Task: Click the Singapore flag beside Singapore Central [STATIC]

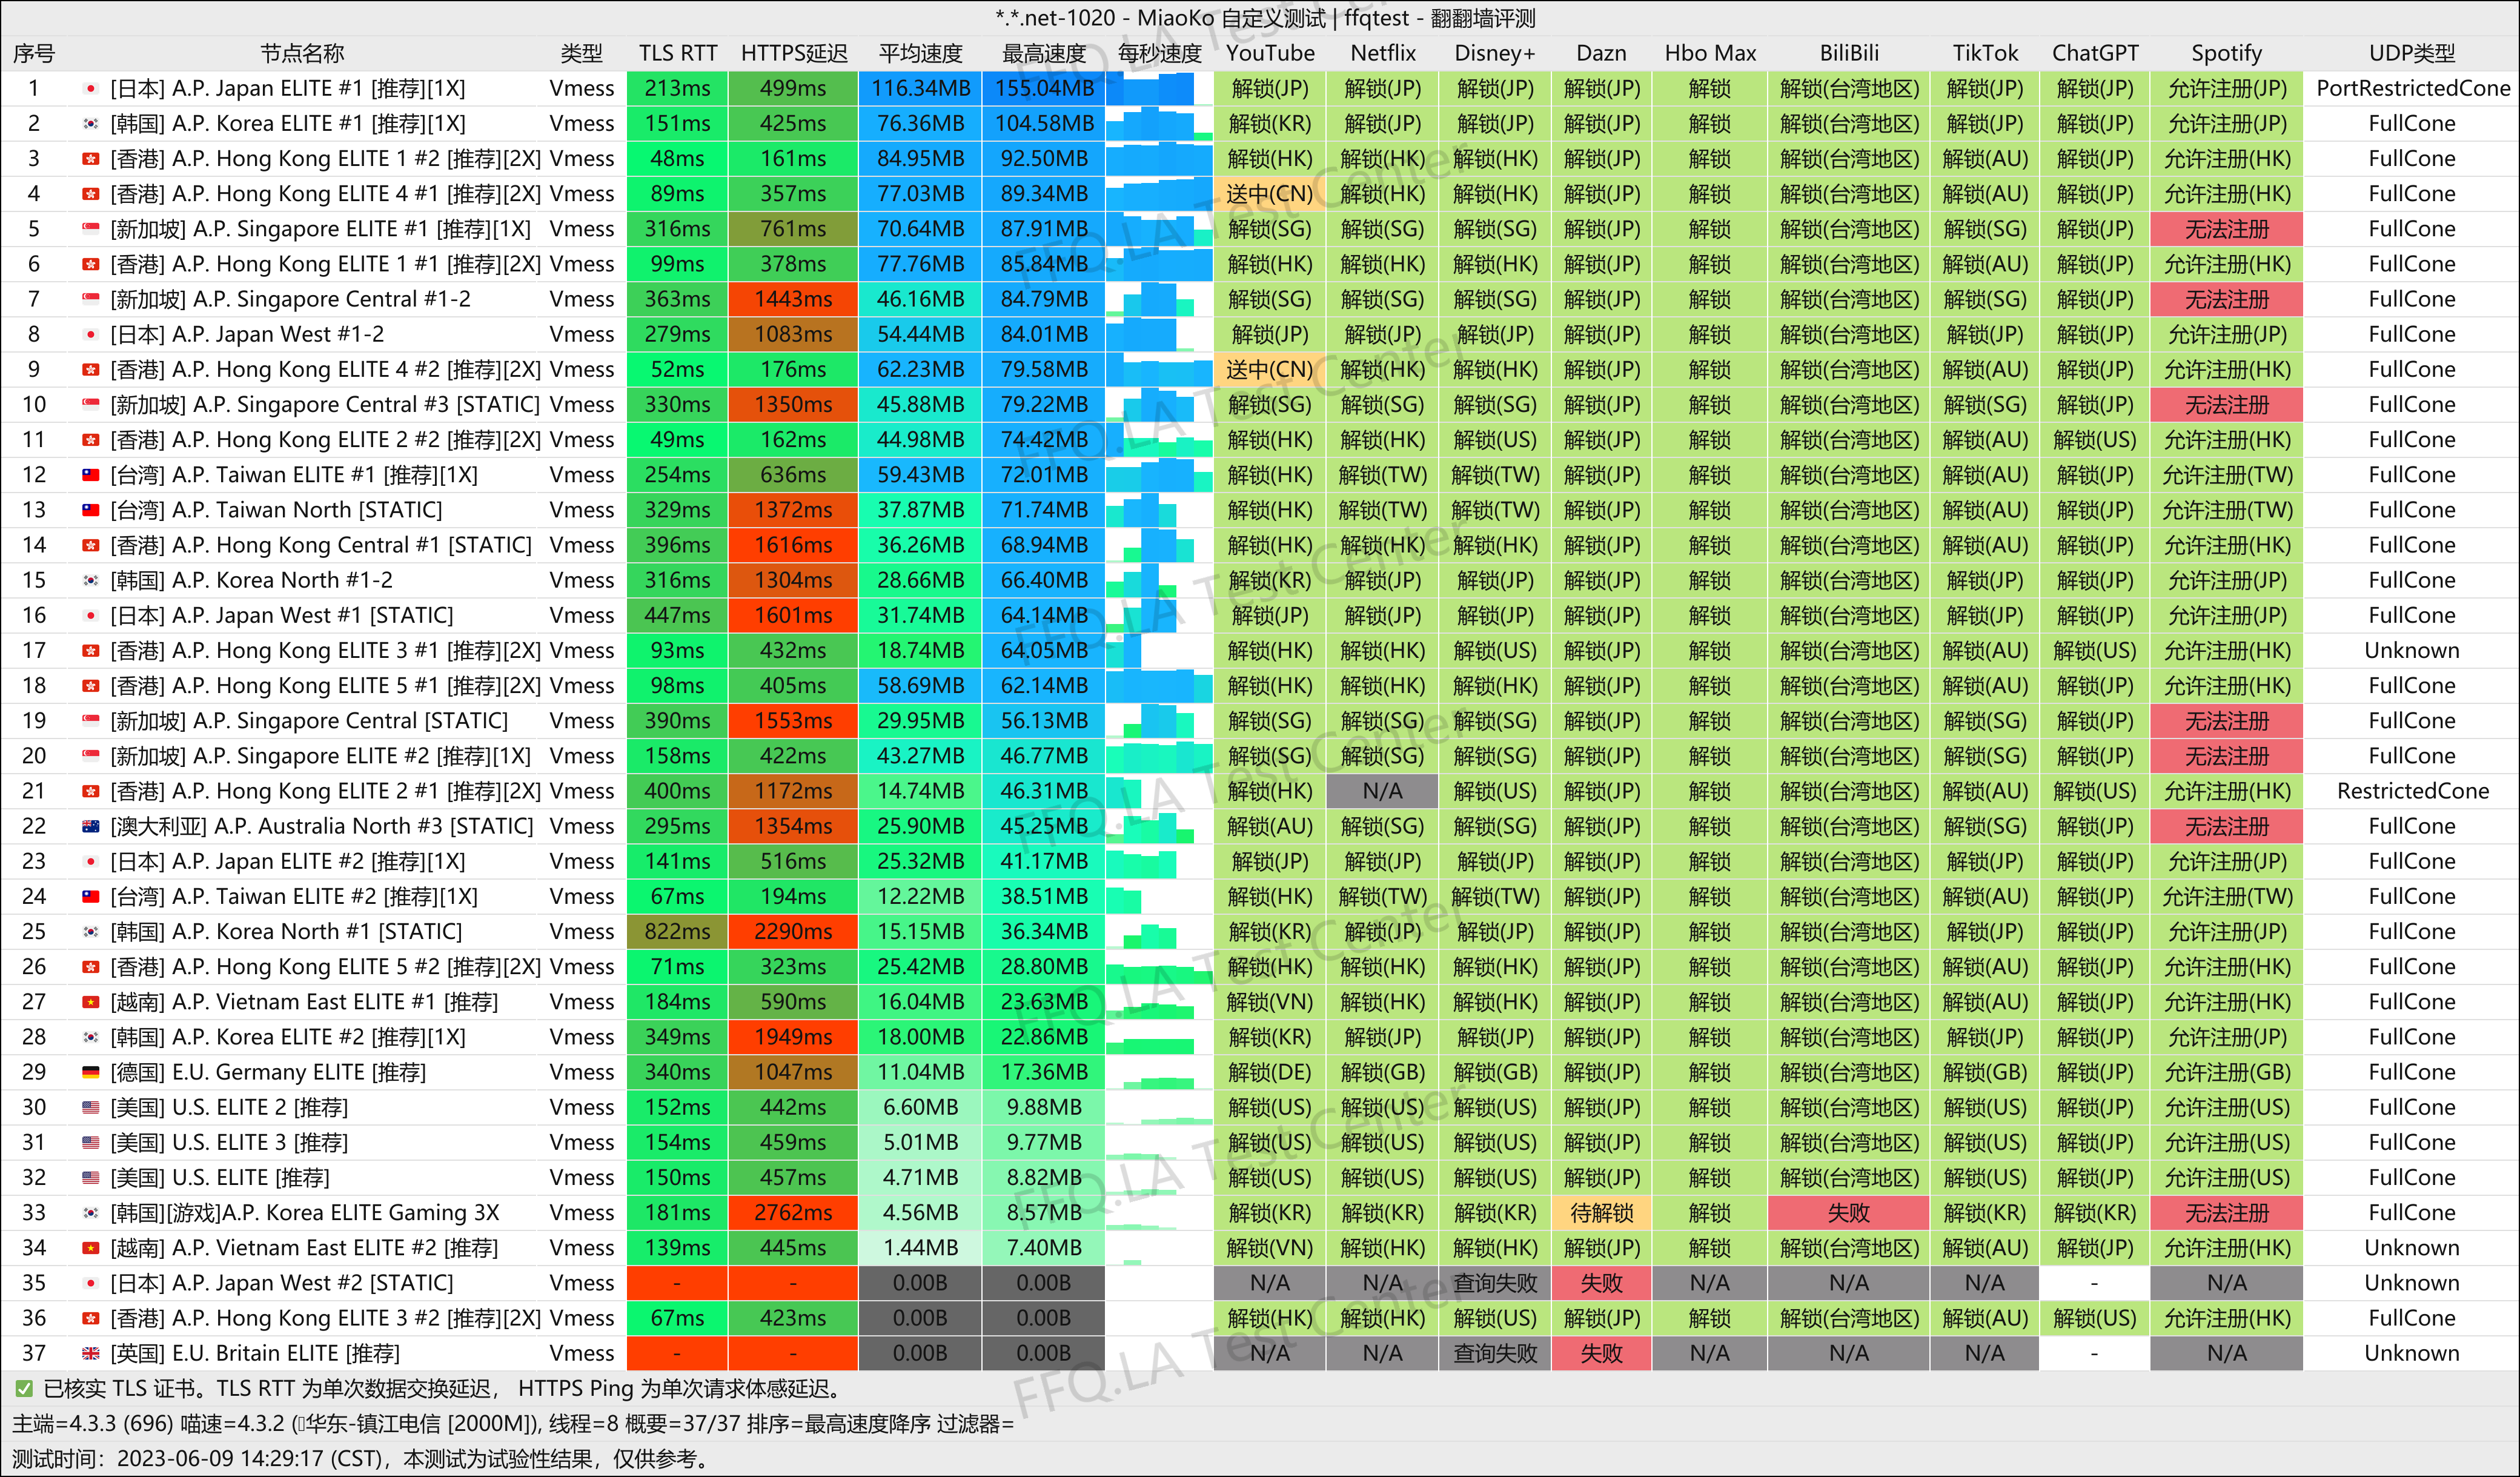Action: [91, 721]
